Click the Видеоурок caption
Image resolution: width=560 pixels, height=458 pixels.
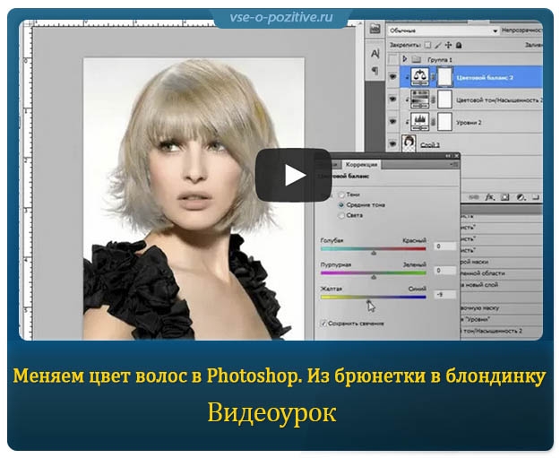272,412
